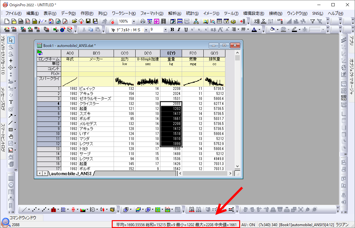Open the メッセージログ side panel tab
Screen dimensions: 355x228
pos(3,99)
